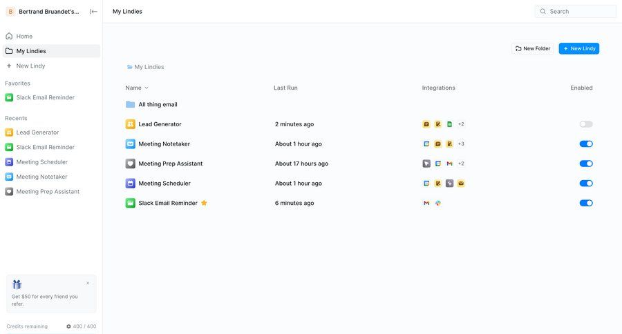Open the Slack Email Reminder row name
The width and height of the screenshot is (622, 334).
(168, 203)
